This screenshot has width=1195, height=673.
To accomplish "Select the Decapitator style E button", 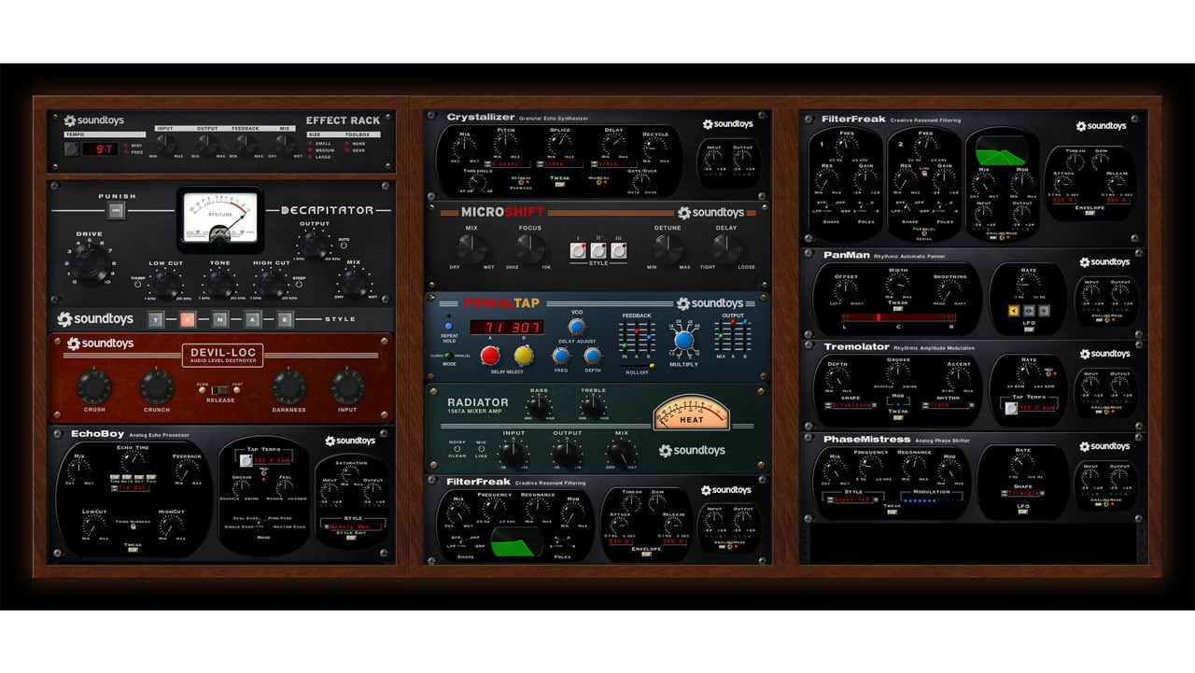I will [285, 319].
